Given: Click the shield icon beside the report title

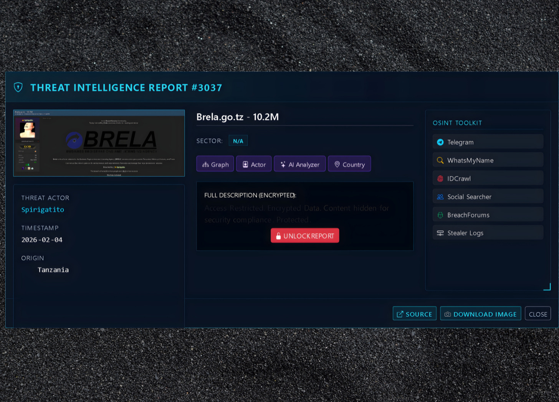Looking at the screenshot, I should (18, 87).
